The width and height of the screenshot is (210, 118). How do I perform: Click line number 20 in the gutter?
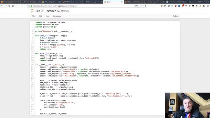[32, 65]
